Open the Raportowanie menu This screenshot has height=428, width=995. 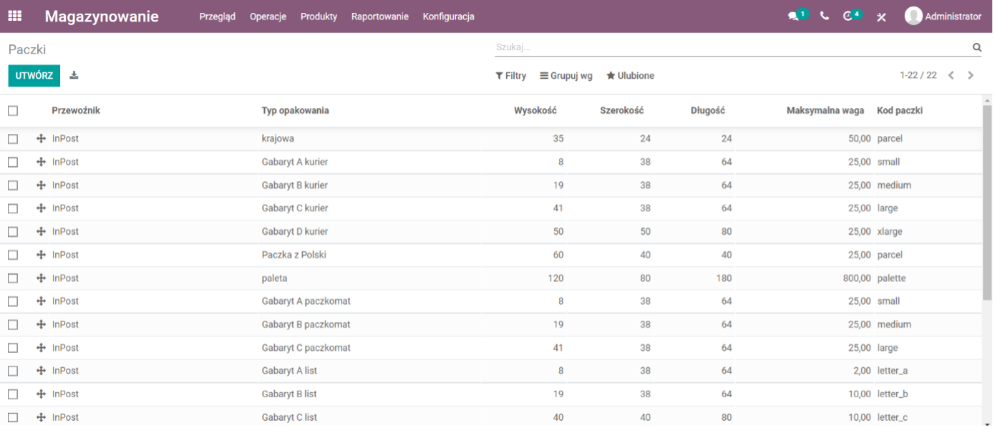[x=379, y=16]
